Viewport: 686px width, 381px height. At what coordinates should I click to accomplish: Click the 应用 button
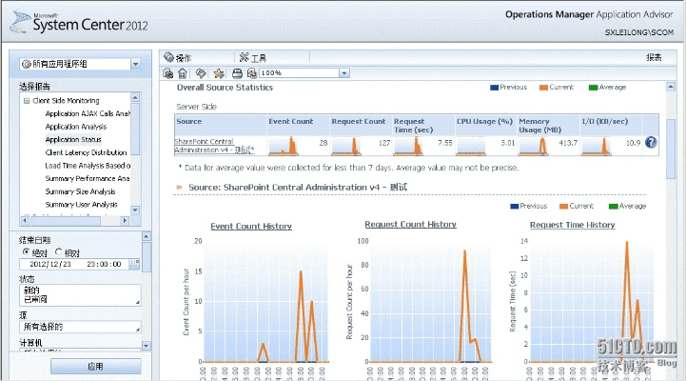click(94, 366)
